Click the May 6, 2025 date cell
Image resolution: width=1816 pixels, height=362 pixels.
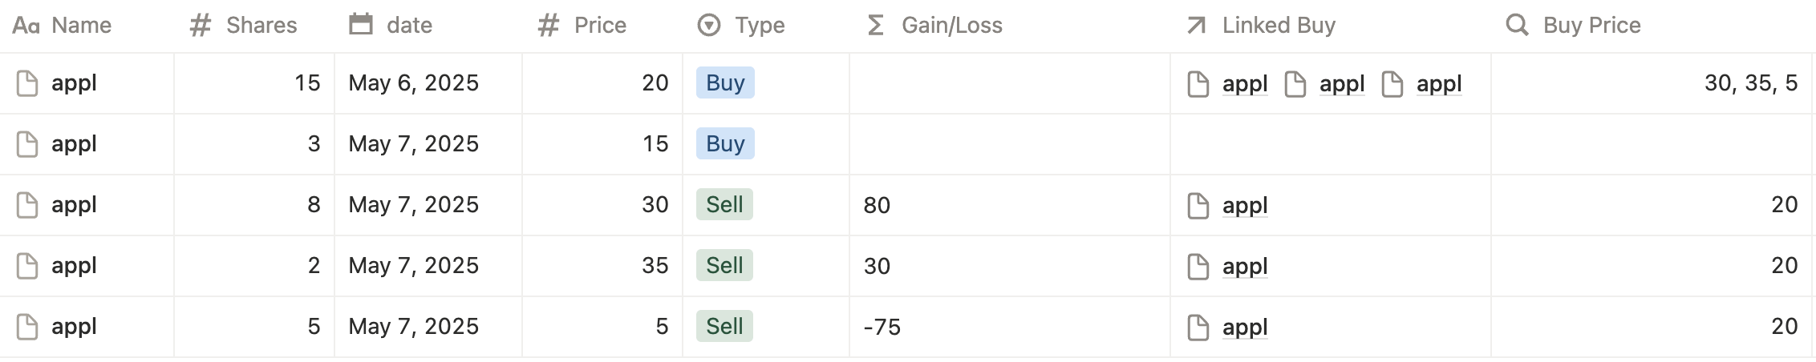point(413,83)
